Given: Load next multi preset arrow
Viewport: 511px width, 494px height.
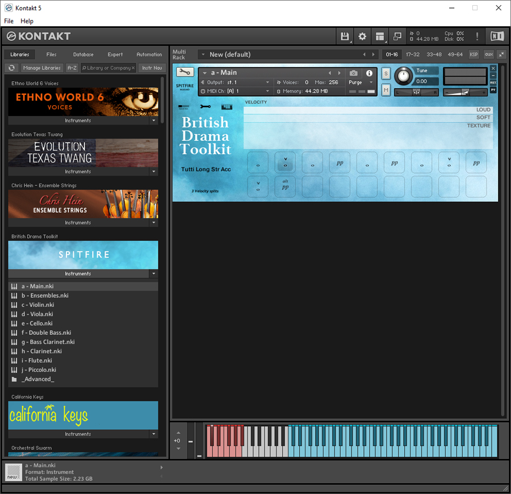Looking at the screenshot, I should (374, 55).
